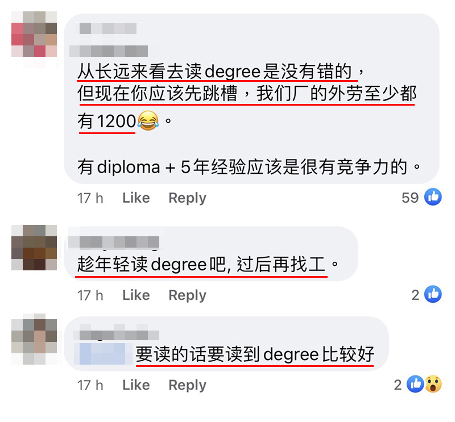The width and height of the screenshot is (455, 422).
Task: Like the 趁年轻读degree吧 comment
Action: point(136,295)
